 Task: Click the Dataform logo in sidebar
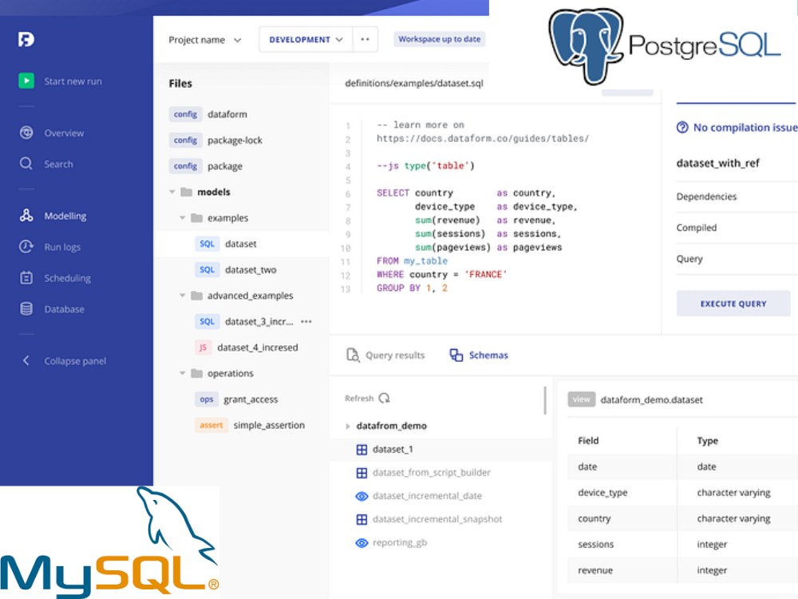pyautogui.click(x=26, y=39)
